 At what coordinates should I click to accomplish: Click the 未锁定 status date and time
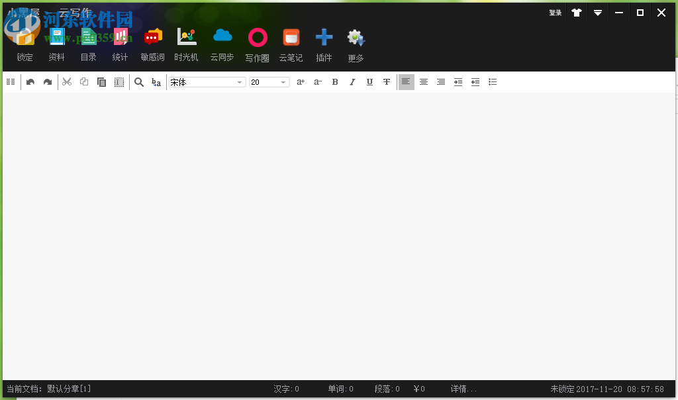point(607,389)
